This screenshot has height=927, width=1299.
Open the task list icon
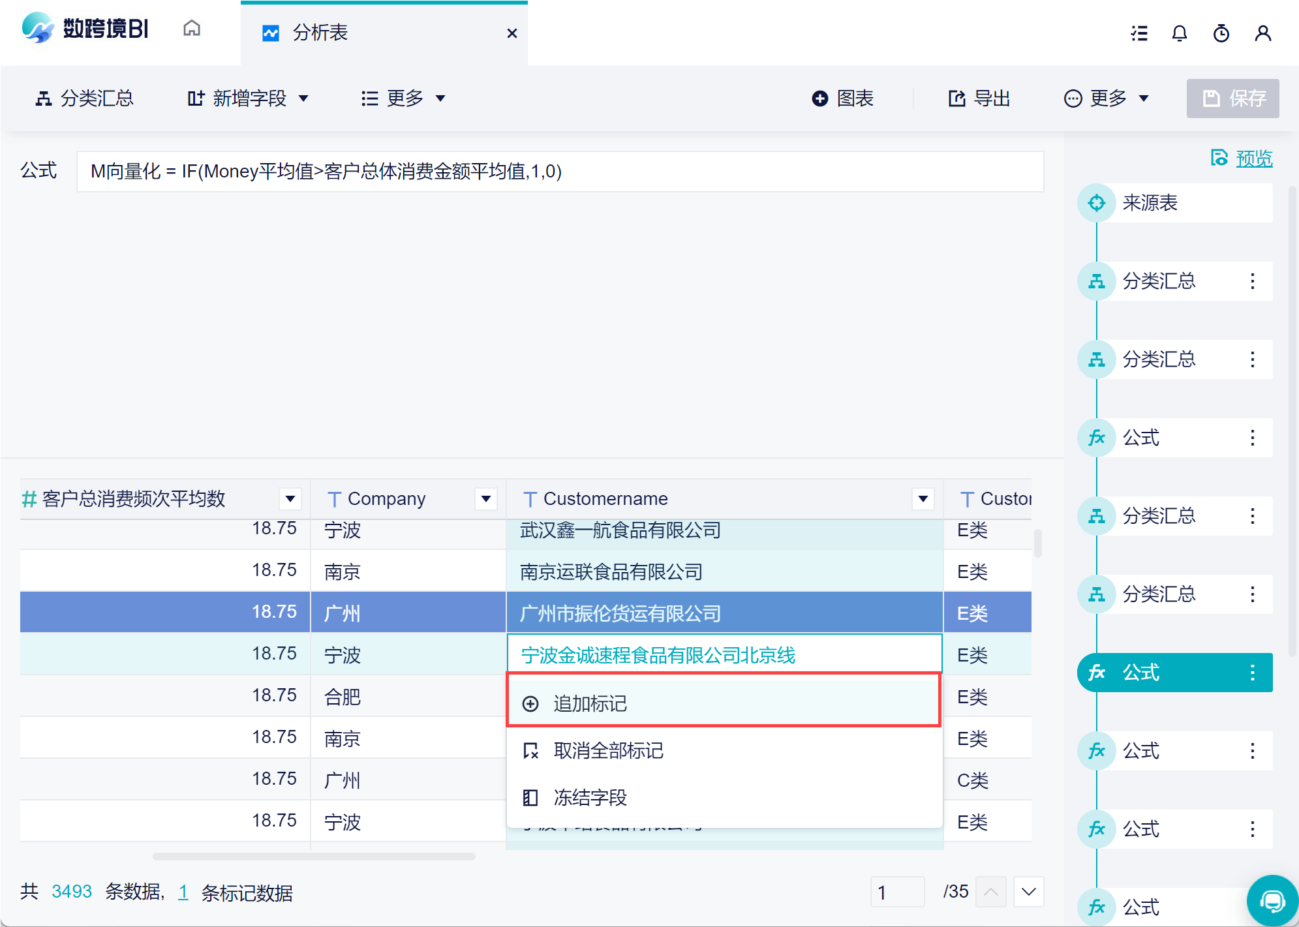[1139, 33]
